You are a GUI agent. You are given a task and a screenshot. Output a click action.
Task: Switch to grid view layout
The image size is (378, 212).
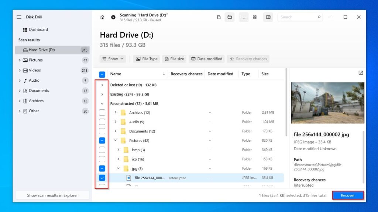click(x=255, y=17)
